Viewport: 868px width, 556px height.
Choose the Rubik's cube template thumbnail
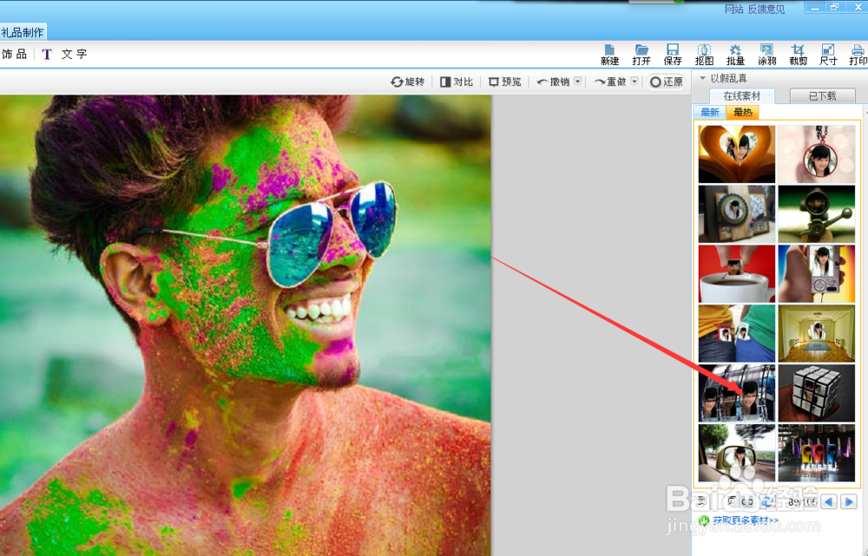pyautogui.click(x=817, y=393)
